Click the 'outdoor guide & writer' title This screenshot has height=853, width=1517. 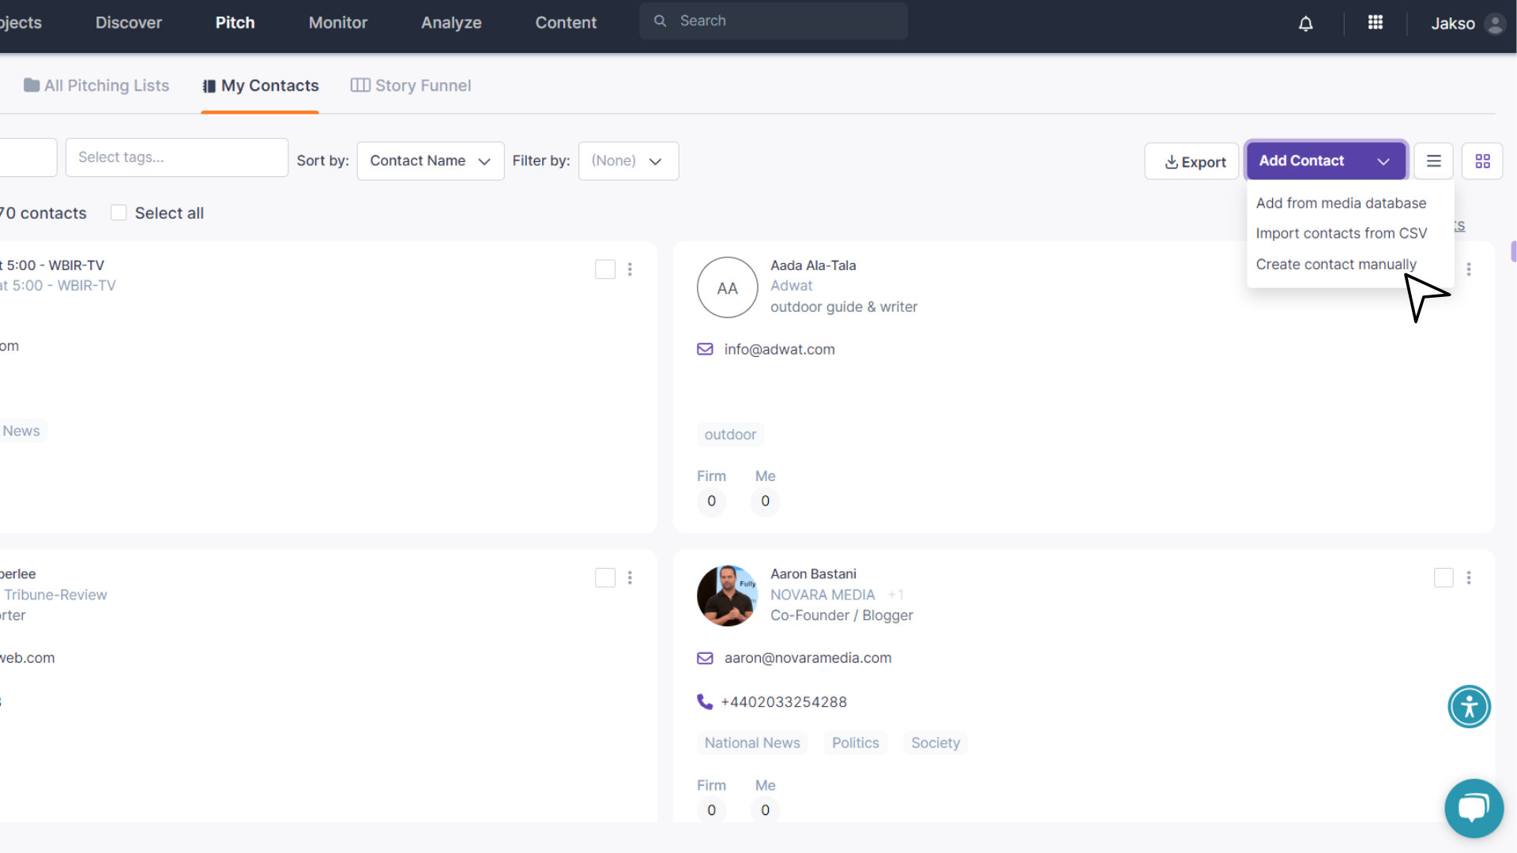(x=844, y=307)
